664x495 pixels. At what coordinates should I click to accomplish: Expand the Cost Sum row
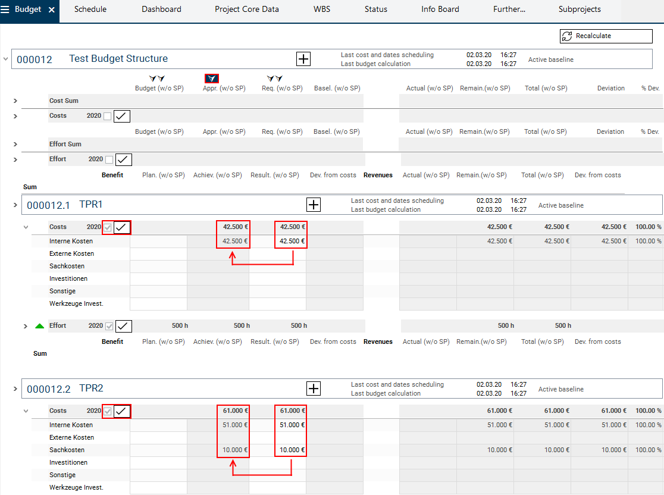[x=15, y=101]
